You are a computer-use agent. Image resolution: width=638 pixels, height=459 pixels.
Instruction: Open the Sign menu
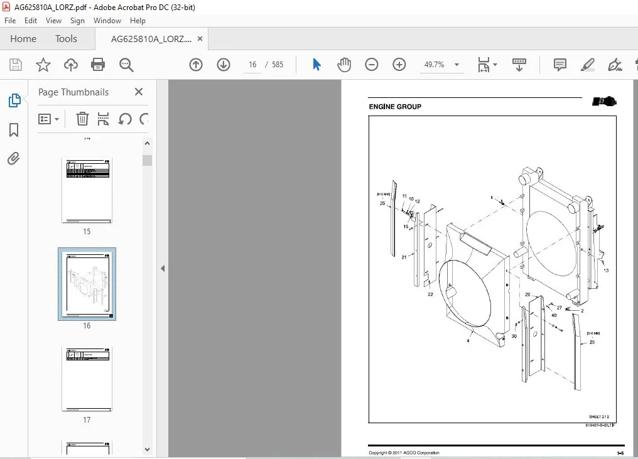pyautogui.click(x=77, y=21)
